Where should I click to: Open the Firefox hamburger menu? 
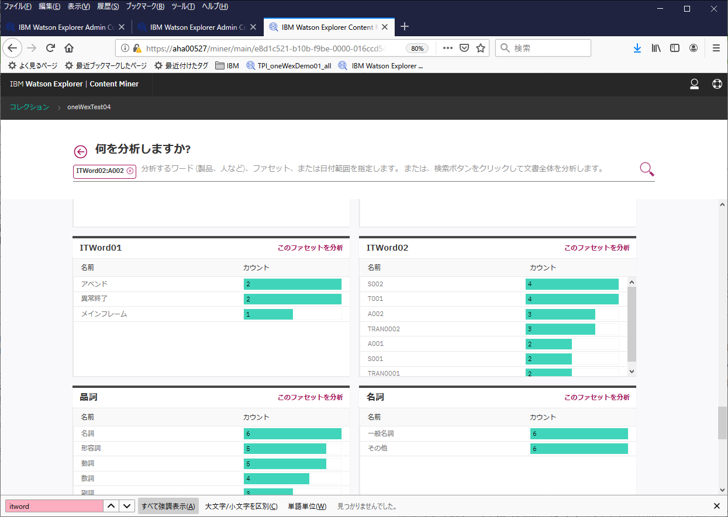716,48
